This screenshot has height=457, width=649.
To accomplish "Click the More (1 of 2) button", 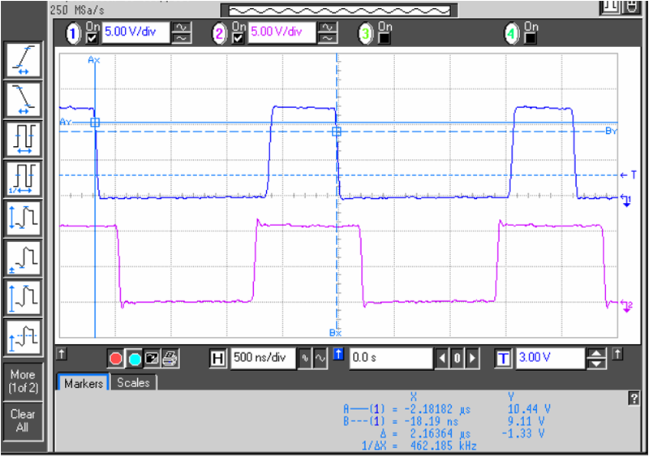I will (x=24, y=382).
